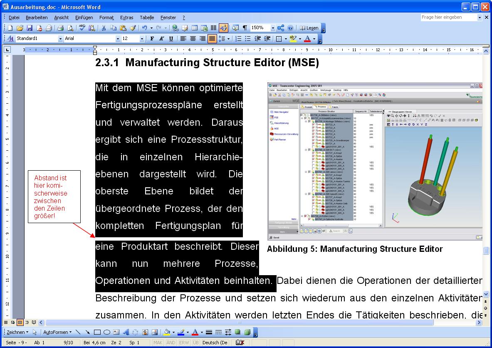Open Print Preview from the toolbar
The image size is (492, 348).
(70, 28)
